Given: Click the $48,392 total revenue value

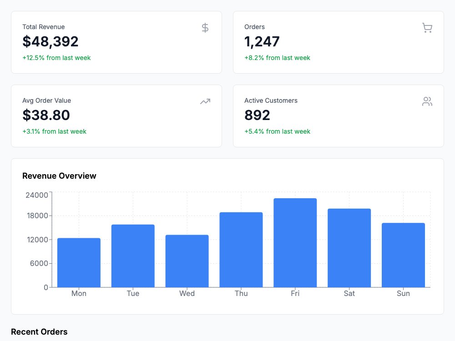Looking at the screenshot, I should tap(51, 41).
